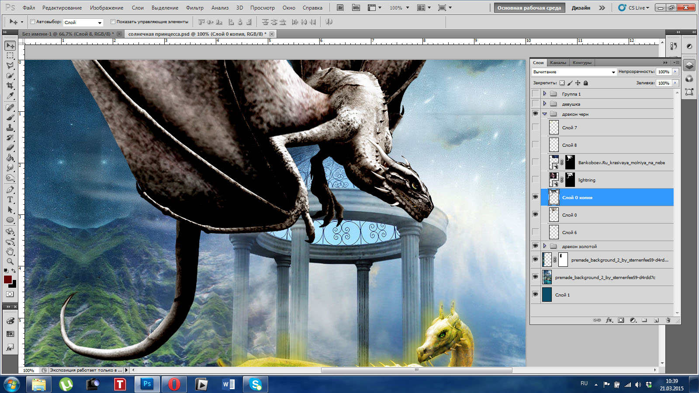699x393 pixels.
Task: Check 'Показать управляющие элементы' option
Action: [113, 21]
